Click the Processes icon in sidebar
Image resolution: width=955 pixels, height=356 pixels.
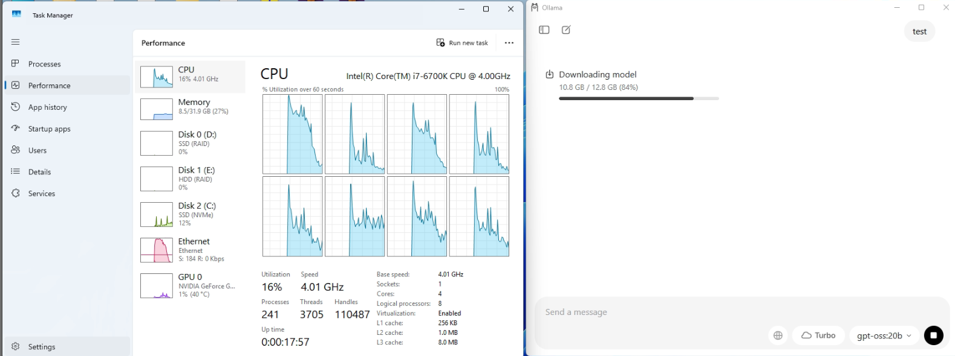point(16,63)
